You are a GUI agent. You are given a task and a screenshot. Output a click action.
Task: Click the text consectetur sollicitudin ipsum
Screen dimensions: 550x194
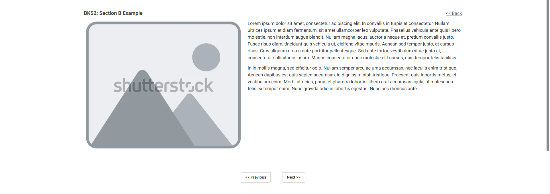(279, 58)
